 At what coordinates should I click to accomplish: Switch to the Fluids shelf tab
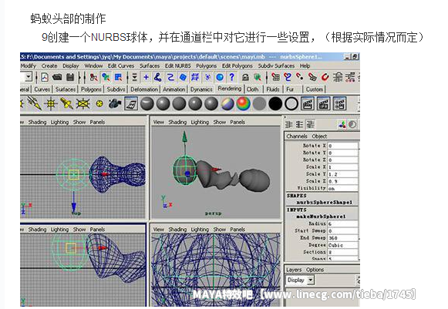pos(273,89)
